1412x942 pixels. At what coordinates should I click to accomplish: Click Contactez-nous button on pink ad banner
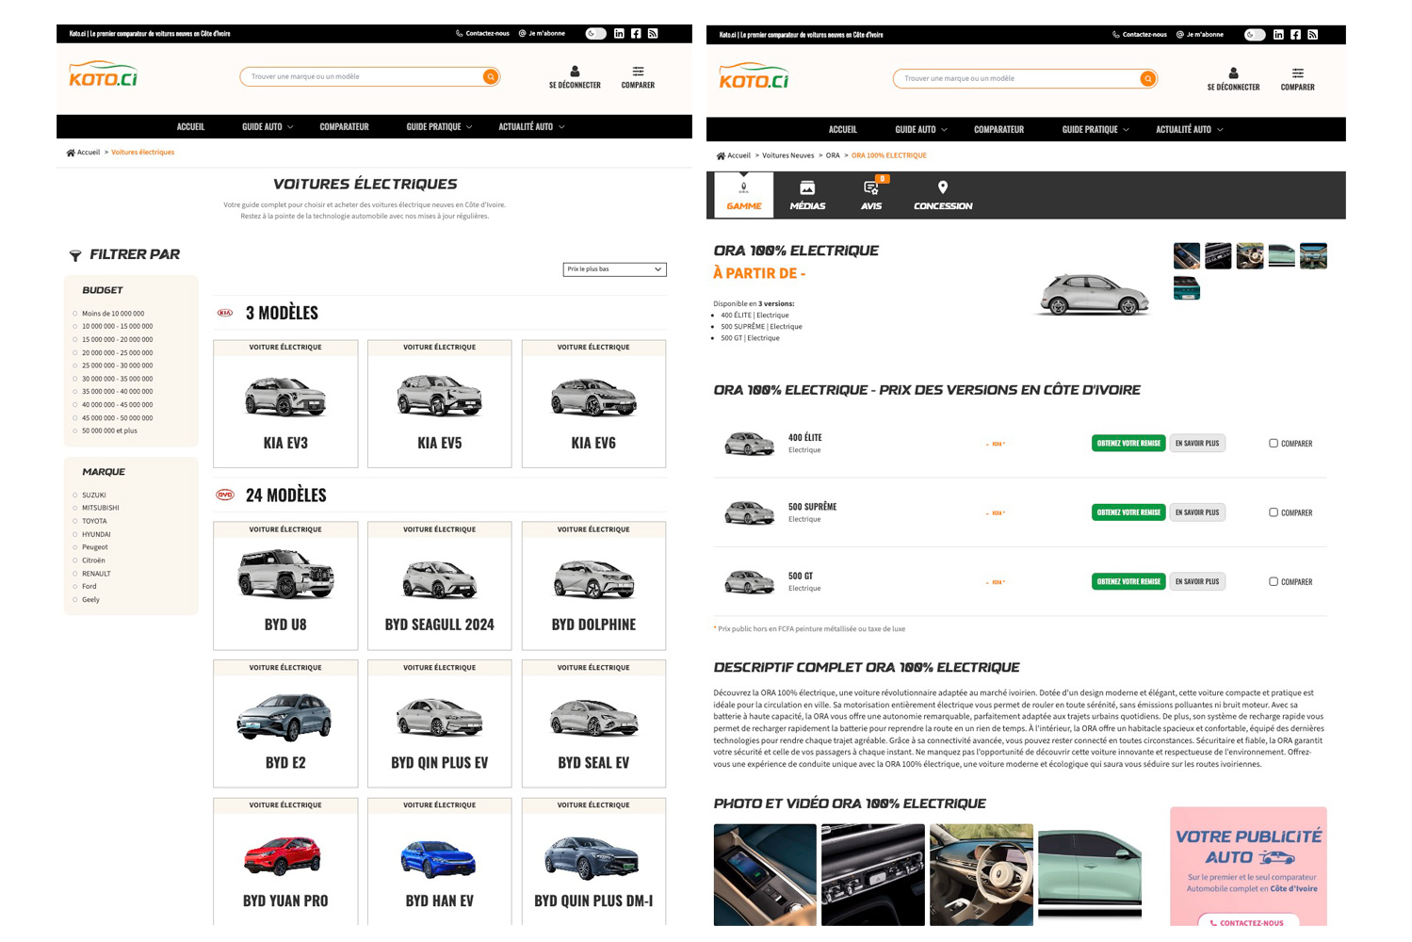(1248, 922)
